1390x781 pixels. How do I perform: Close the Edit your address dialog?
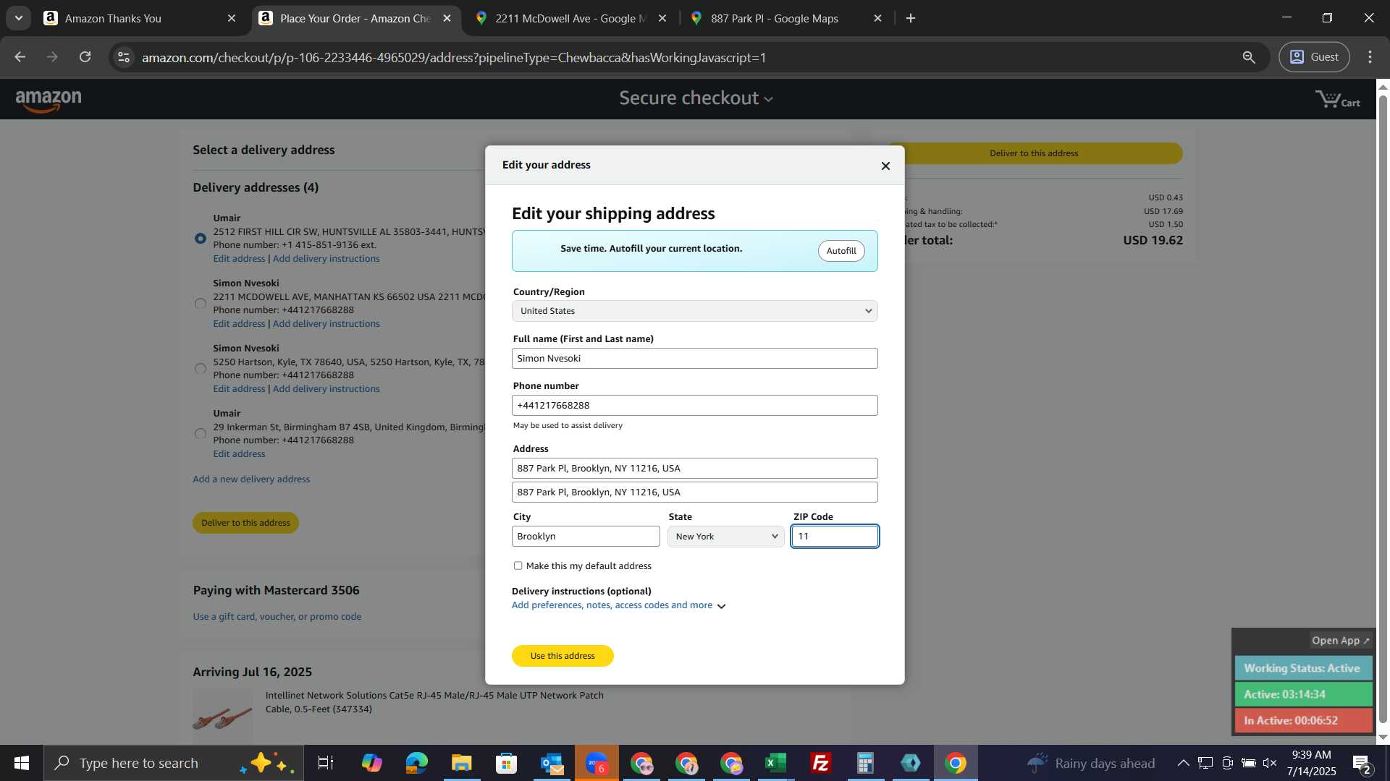[885, 166]
